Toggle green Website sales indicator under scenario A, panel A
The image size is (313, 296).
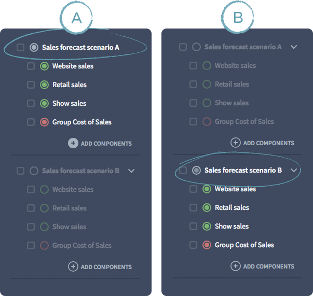pyautogui.click(x=44, y=66)
